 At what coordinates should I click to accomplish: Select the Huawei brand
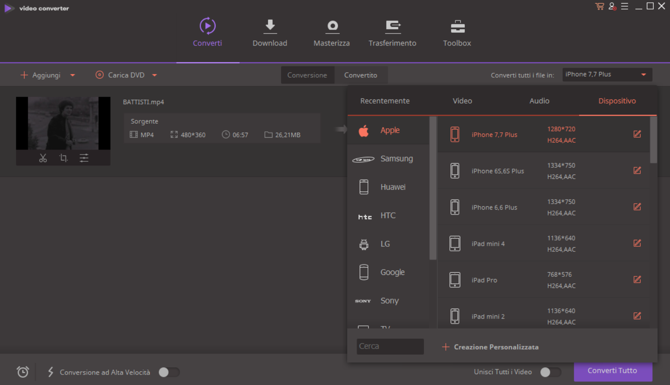[x=388, y=187]
